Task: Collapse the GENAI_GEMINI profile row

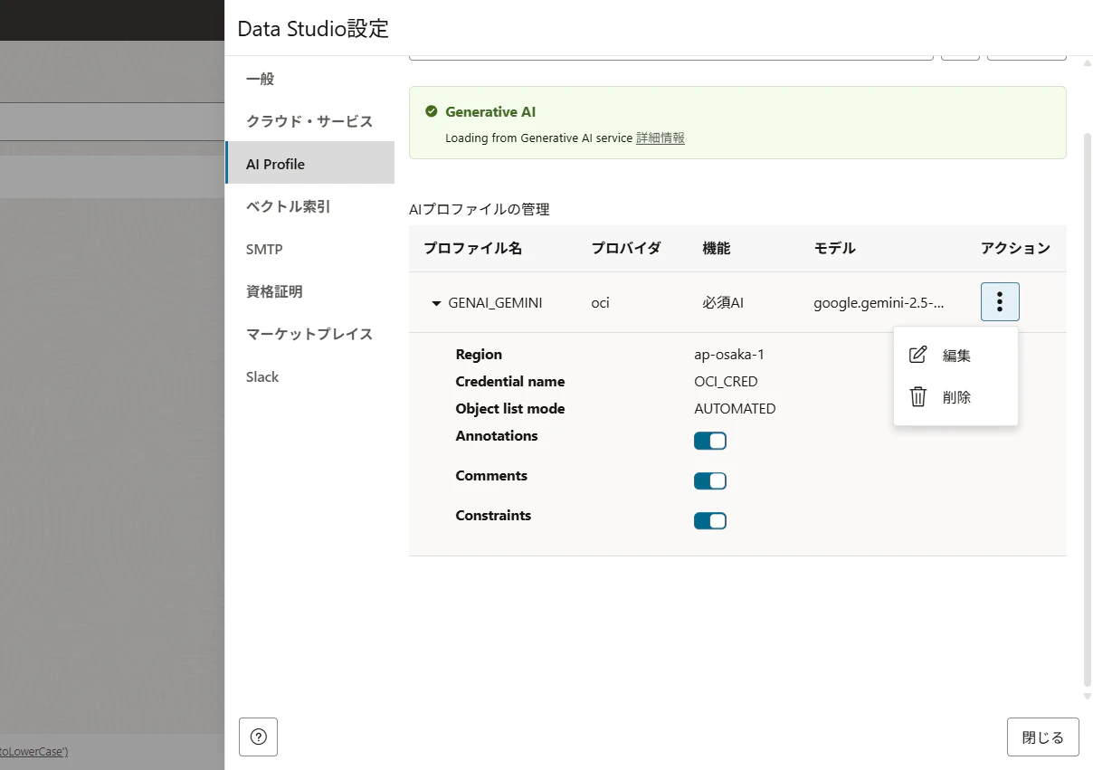Action: click(x=436, y=303)
